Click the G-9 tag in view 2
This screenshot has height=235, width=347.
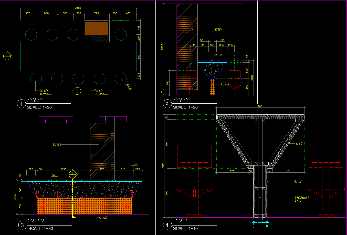click(217, 30)
